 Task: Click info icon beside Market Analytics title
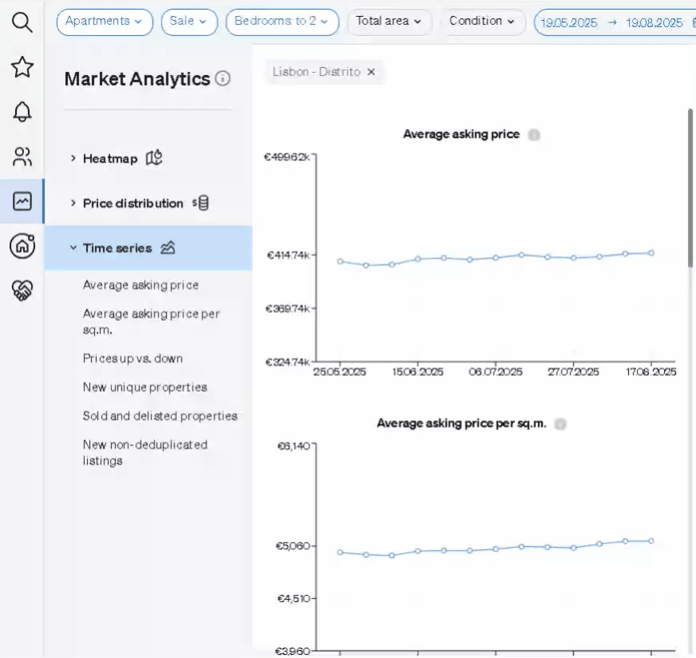[x=223, y=78]
